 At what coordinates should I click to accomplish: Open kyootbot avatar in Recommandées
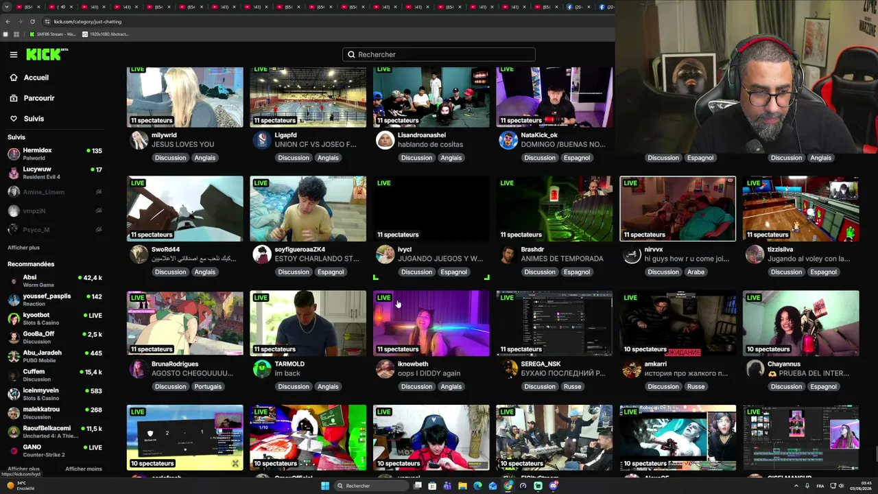tap(14, 319)
